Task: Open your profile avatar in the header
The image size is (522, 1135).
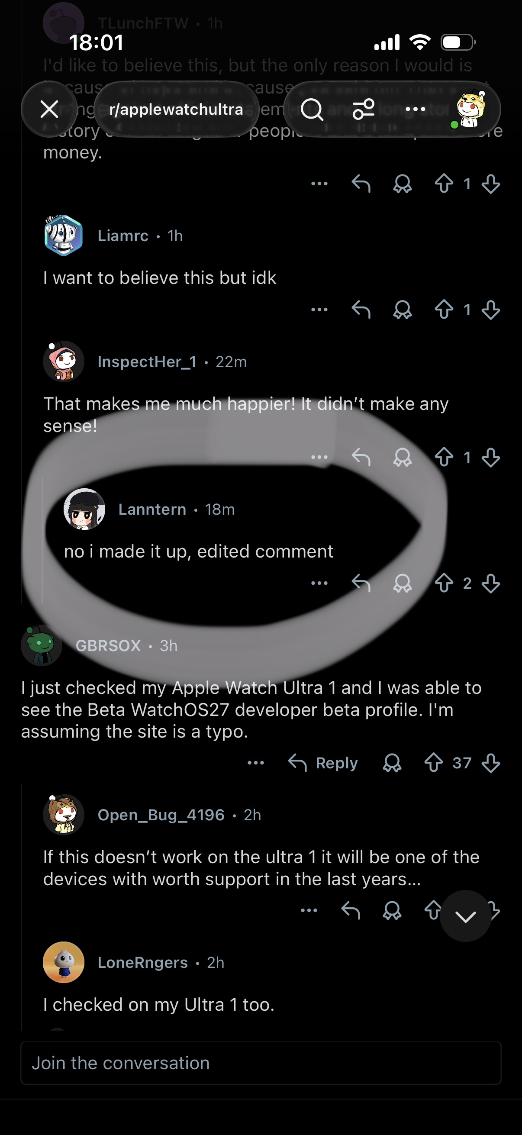Action: click(470, 109)
